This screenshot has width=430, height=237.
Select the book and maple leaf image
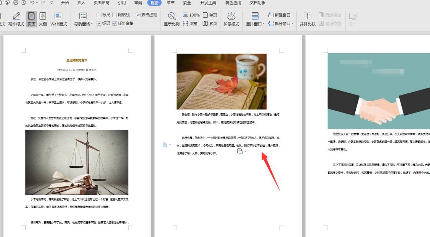[x=222, y=82]
